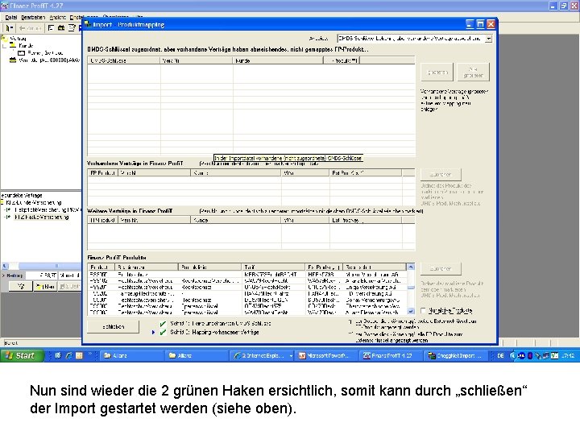The height and width of the screenshot is (435, 580).
Task: Toggle the Abgelaufene Produkte checkbox
Action: click(x=424, y=310)
